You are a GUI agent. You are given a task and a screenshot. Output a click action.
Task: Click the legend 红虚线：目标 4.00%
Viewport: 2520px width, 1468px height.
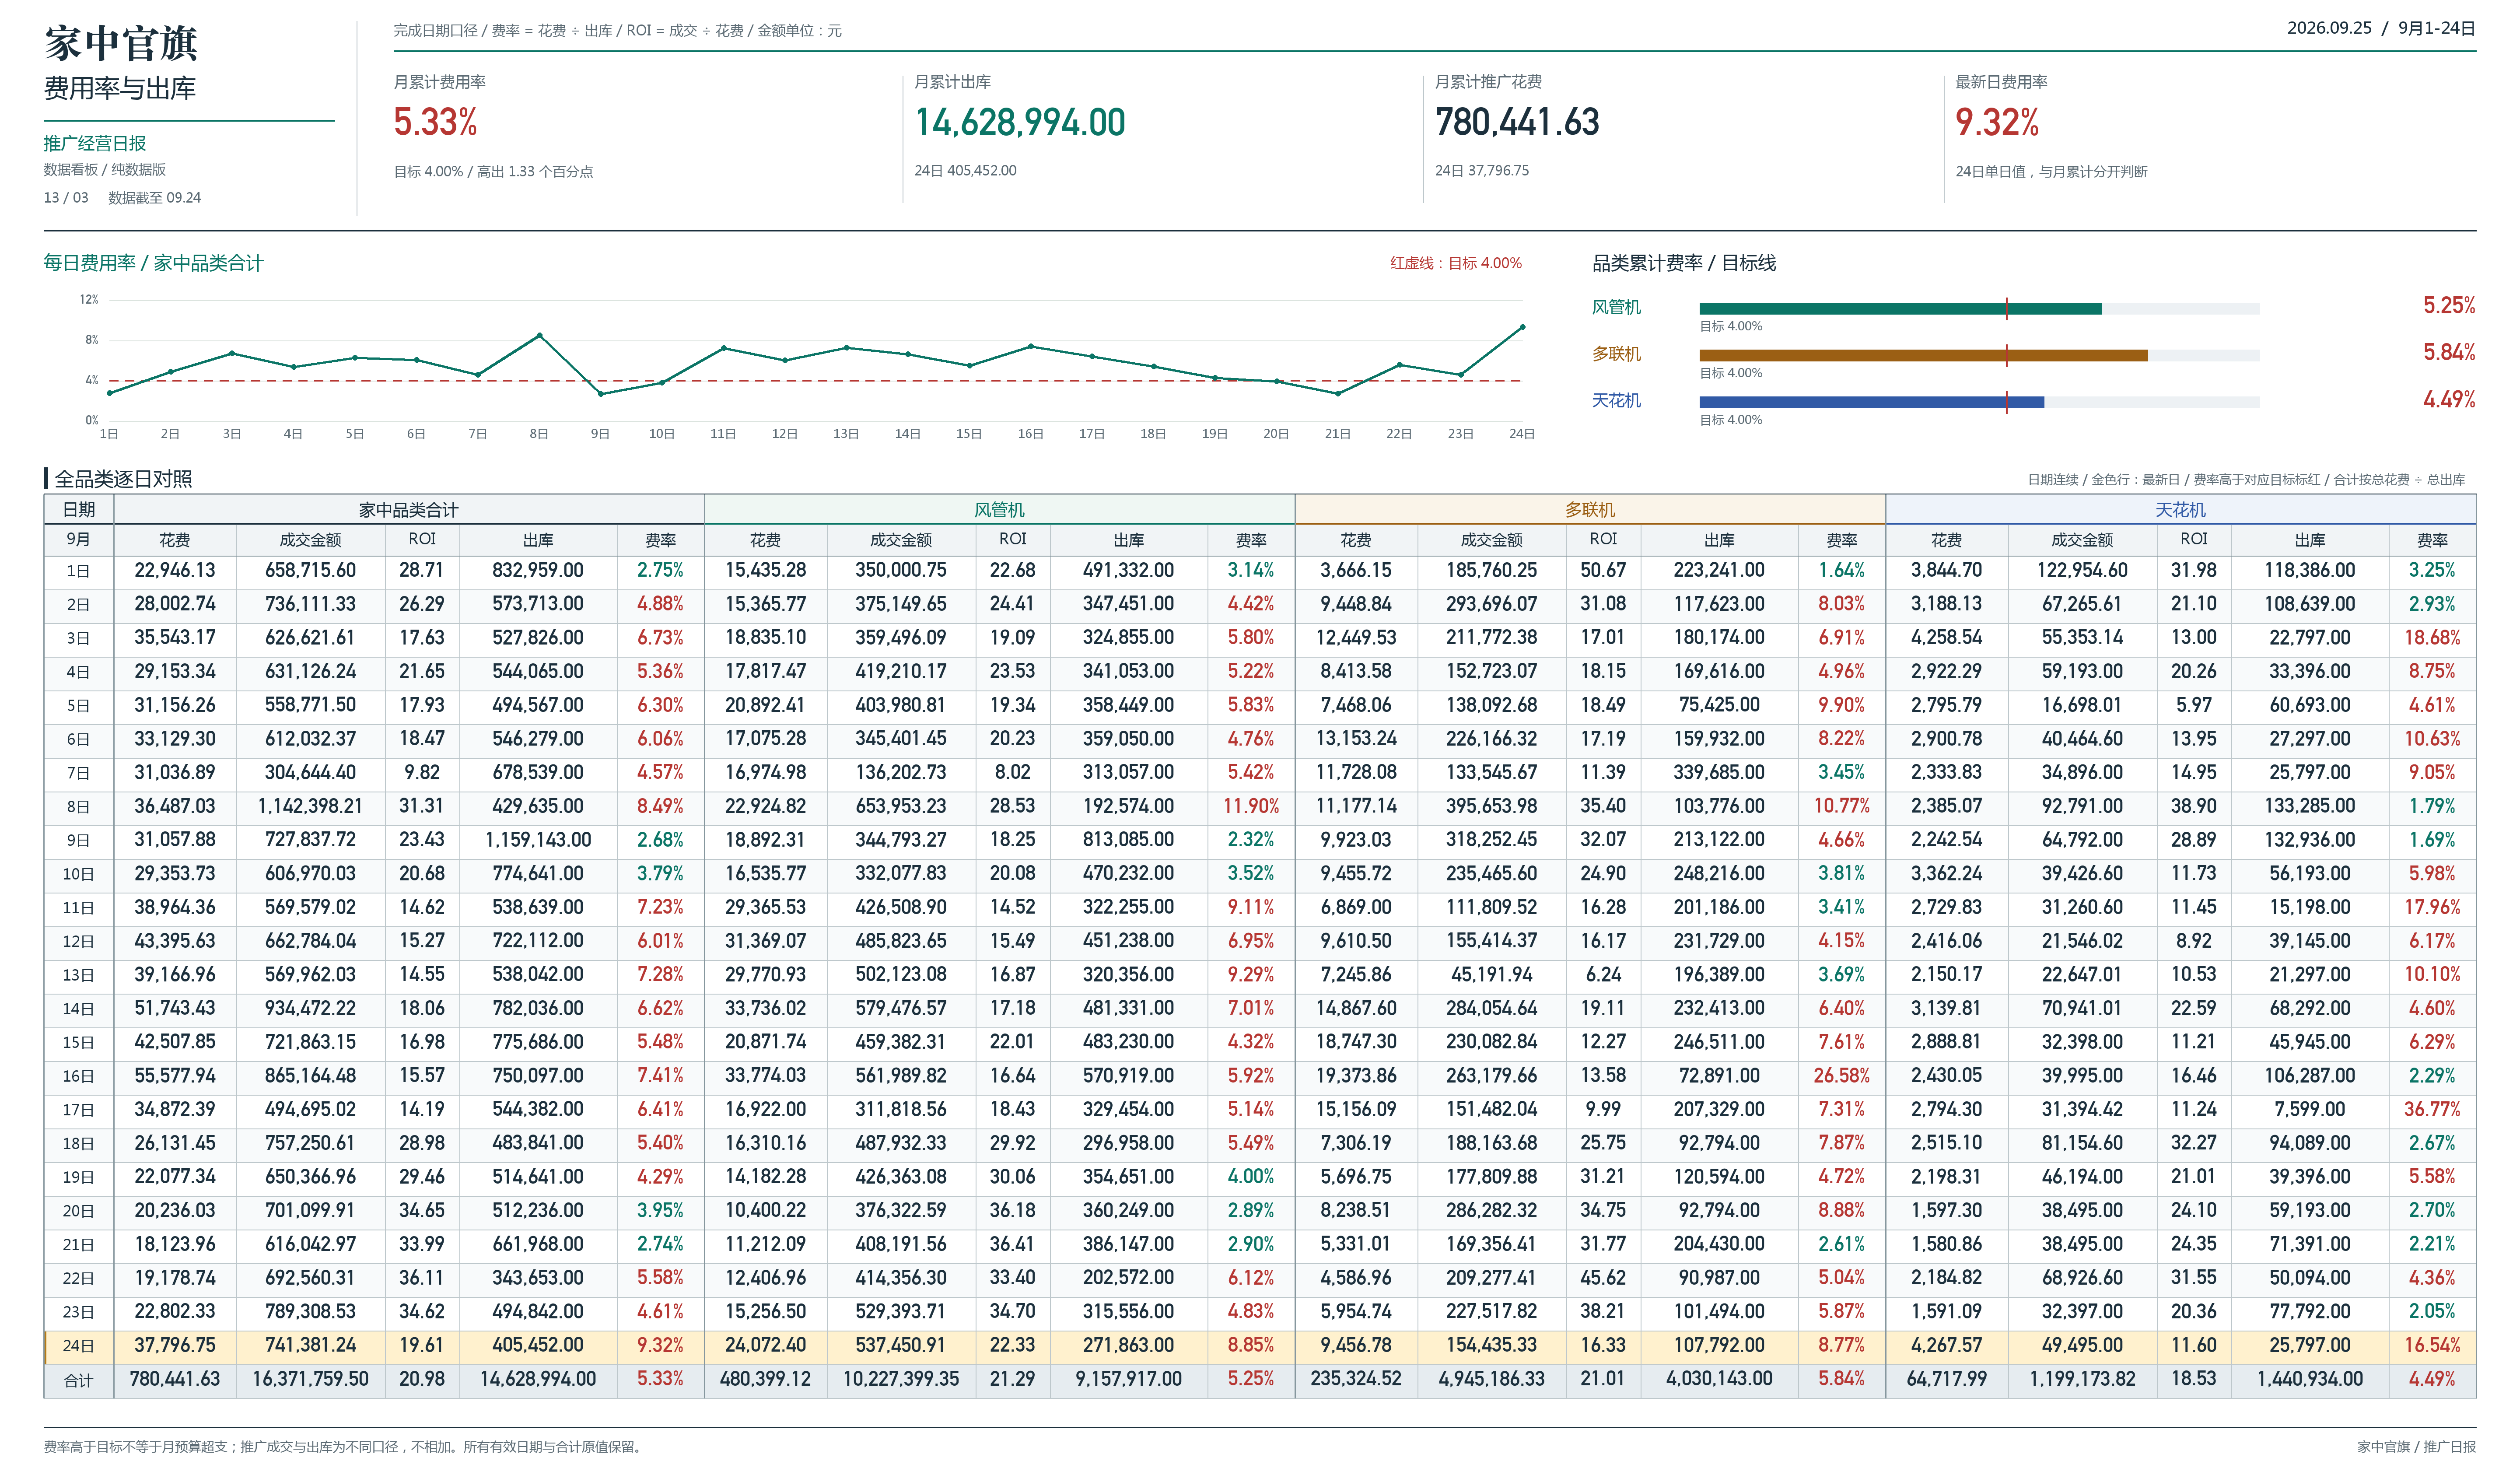tap(1456, 263)
